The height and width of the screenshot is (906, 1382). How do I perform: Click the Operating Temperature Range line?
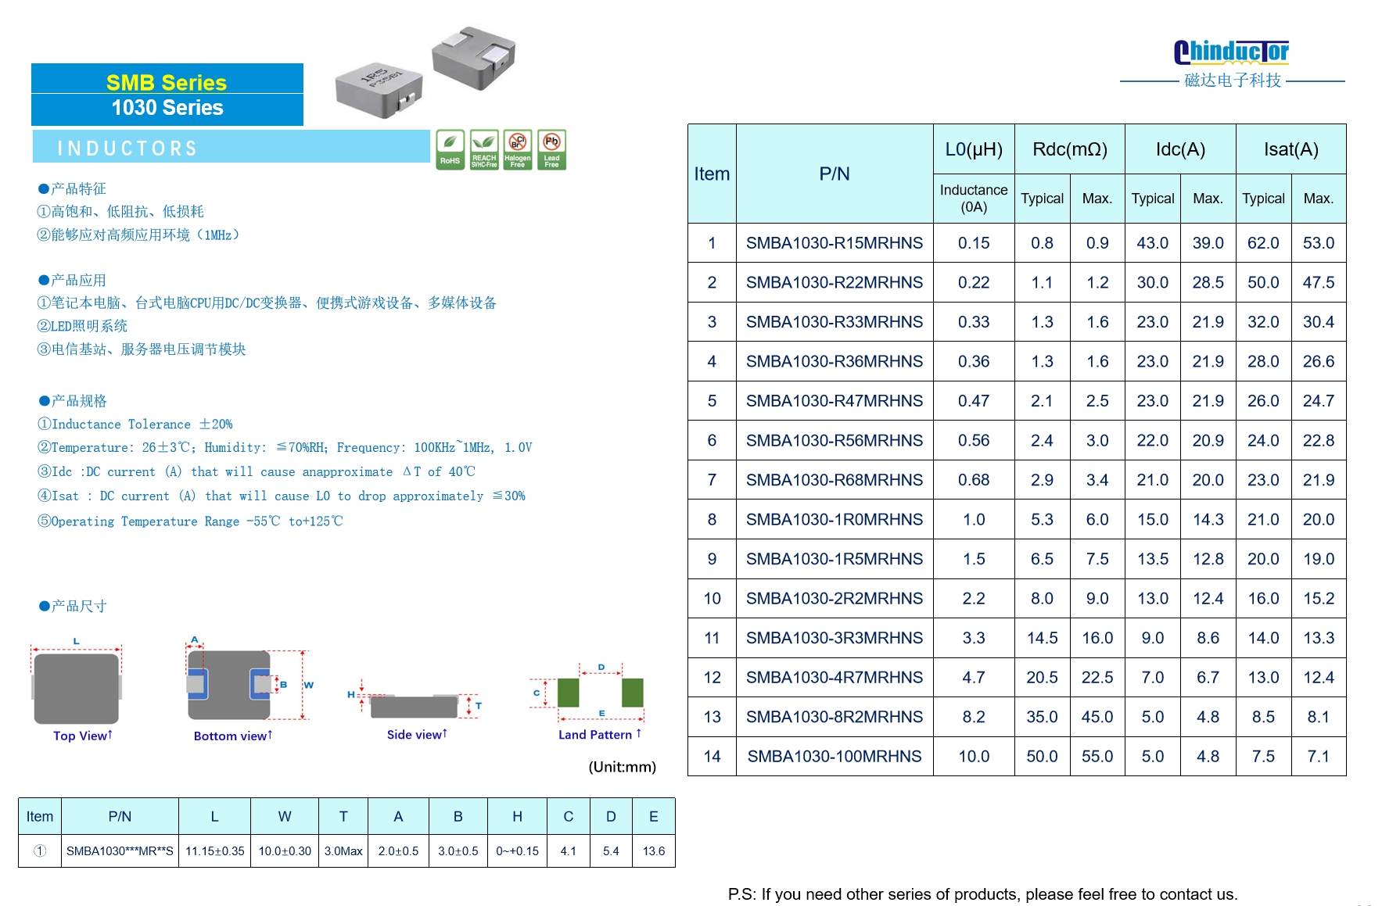(190, 521)
